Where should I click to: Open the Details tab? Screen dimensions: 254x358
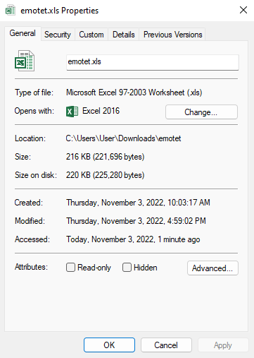click(124, 35)
